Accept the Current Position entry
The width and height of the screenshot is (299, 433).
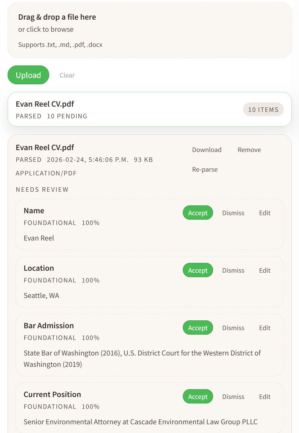pyautogui.click(x=198, y=396)
